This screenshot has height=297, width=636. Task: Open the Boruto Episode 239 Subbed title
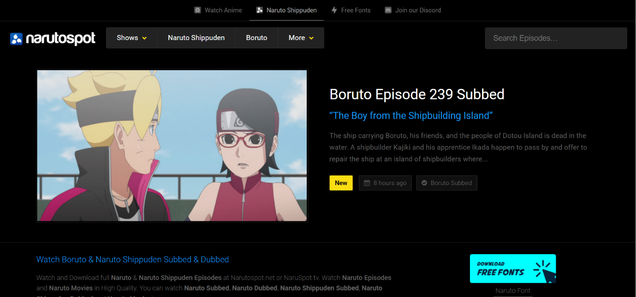pos(417,94)
